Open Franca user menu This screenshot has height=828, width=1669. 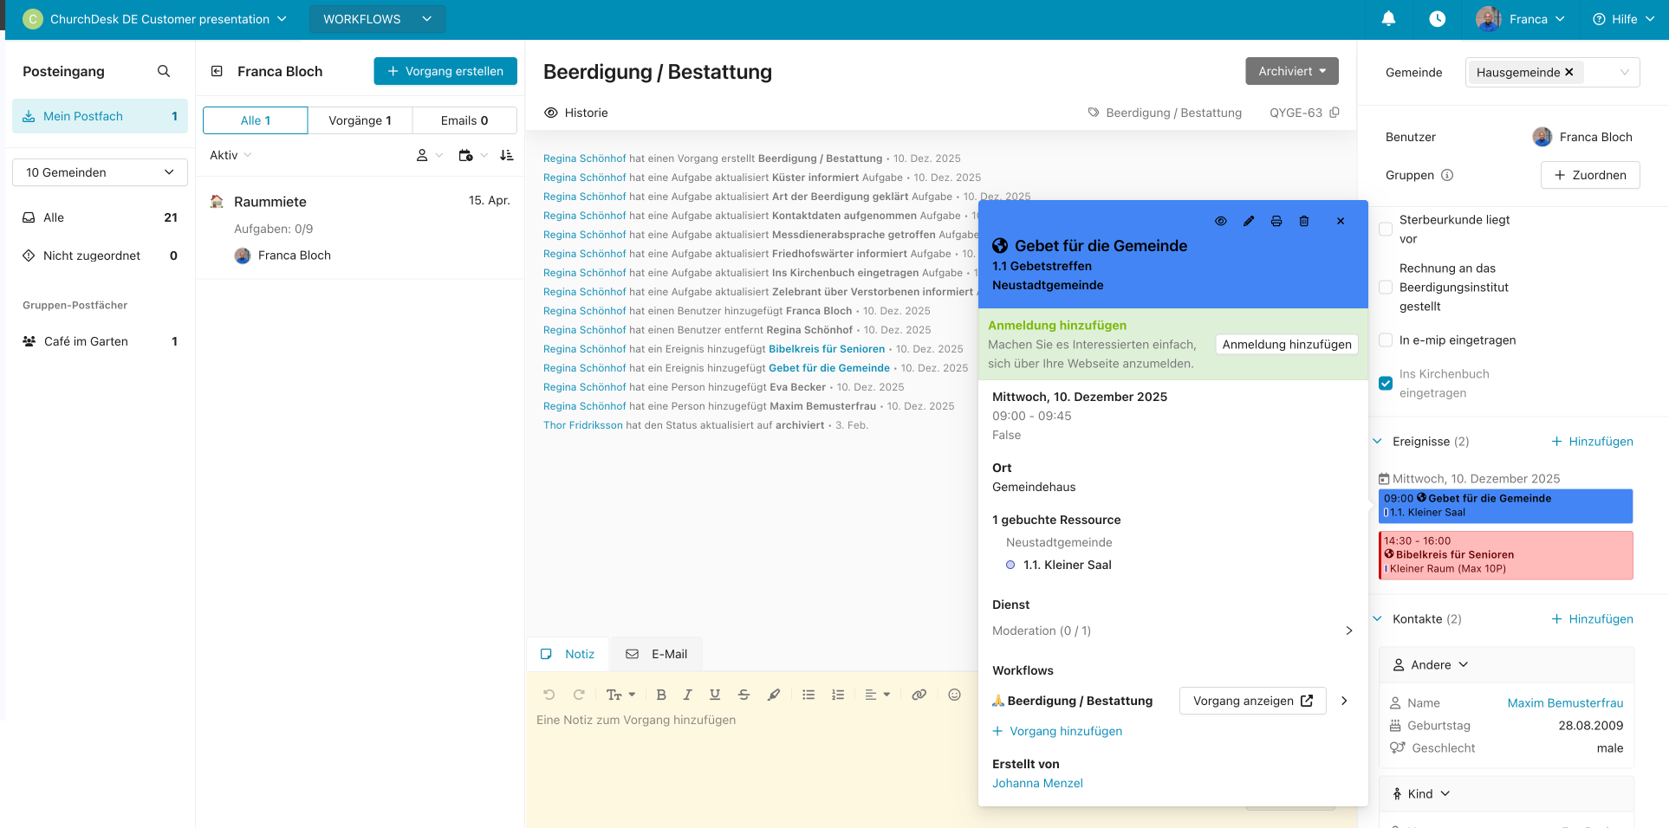[x=1522, y=19]
